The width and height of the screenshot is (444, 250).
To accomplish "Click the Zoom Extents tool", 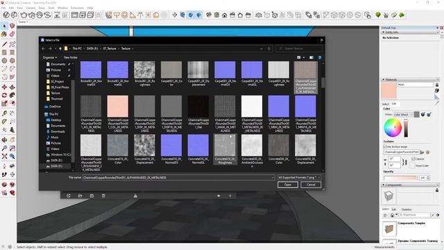I will (x=4, y=156).
